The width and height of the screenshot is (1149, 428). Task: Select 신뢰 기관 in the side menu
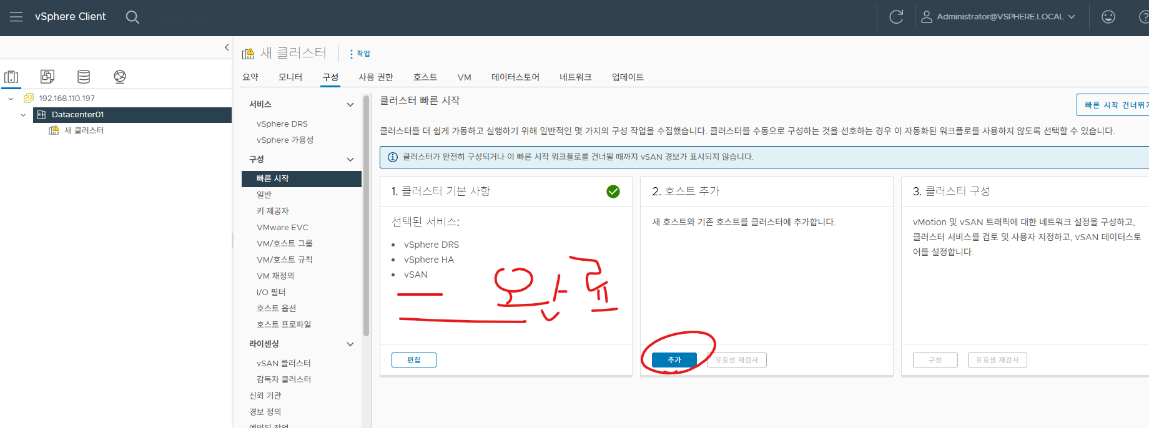pos(265,396)
